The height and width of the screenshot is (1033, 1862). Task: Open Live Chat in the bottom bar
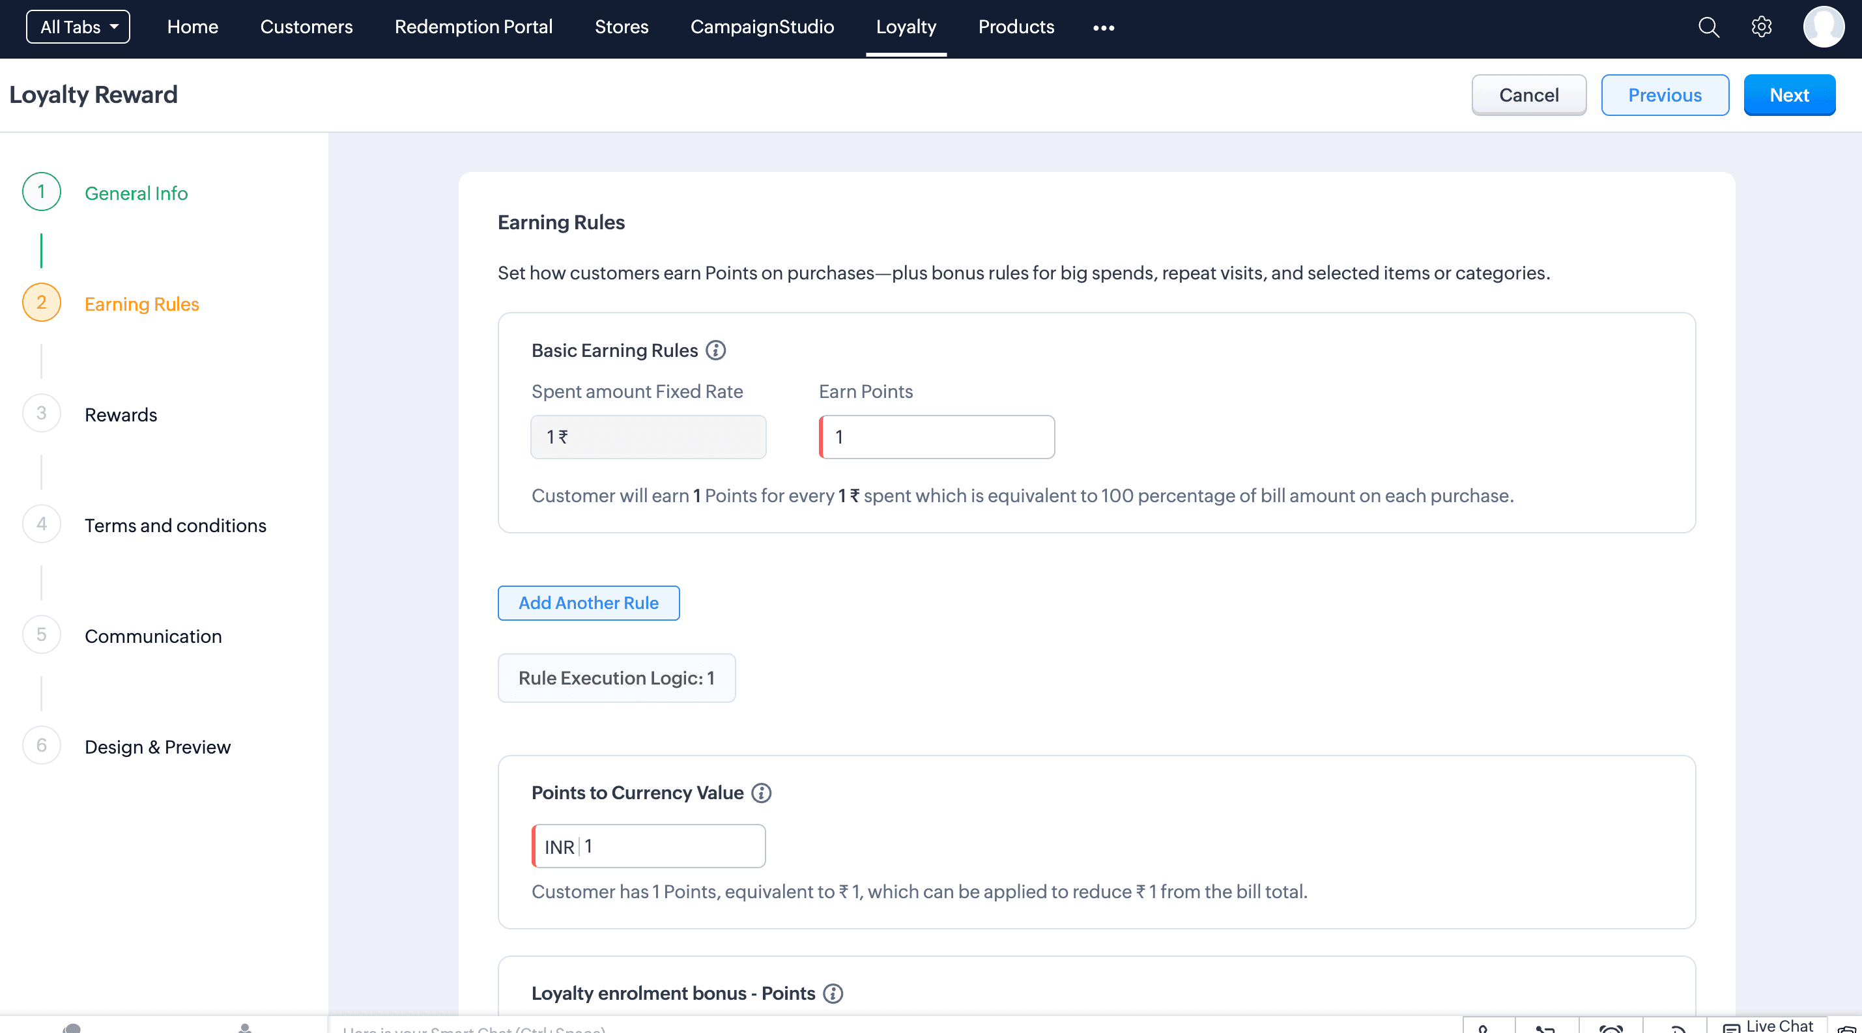pyautogui.click(x=1768, y=1026)
